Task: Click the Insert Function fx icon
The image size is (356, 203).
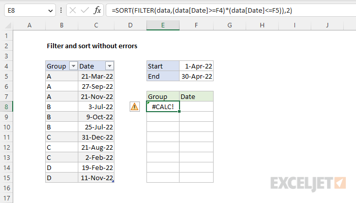Action: point(97,10)
